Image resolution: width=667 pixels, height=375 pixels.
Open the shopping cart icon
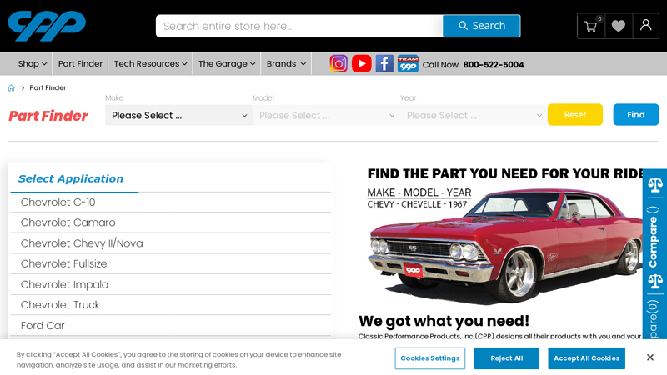point(591,27)
